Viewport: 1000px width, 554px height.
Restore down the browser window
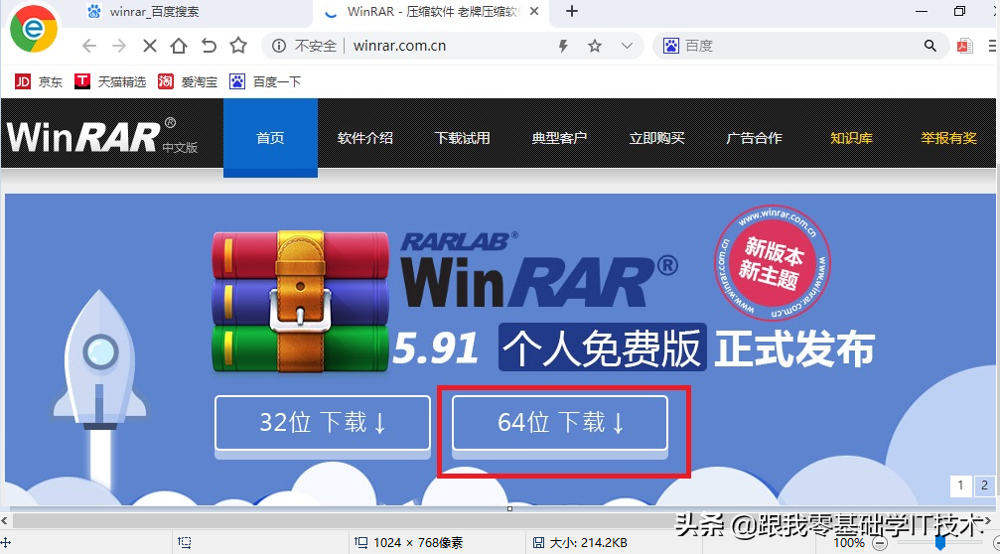point(960,12)
